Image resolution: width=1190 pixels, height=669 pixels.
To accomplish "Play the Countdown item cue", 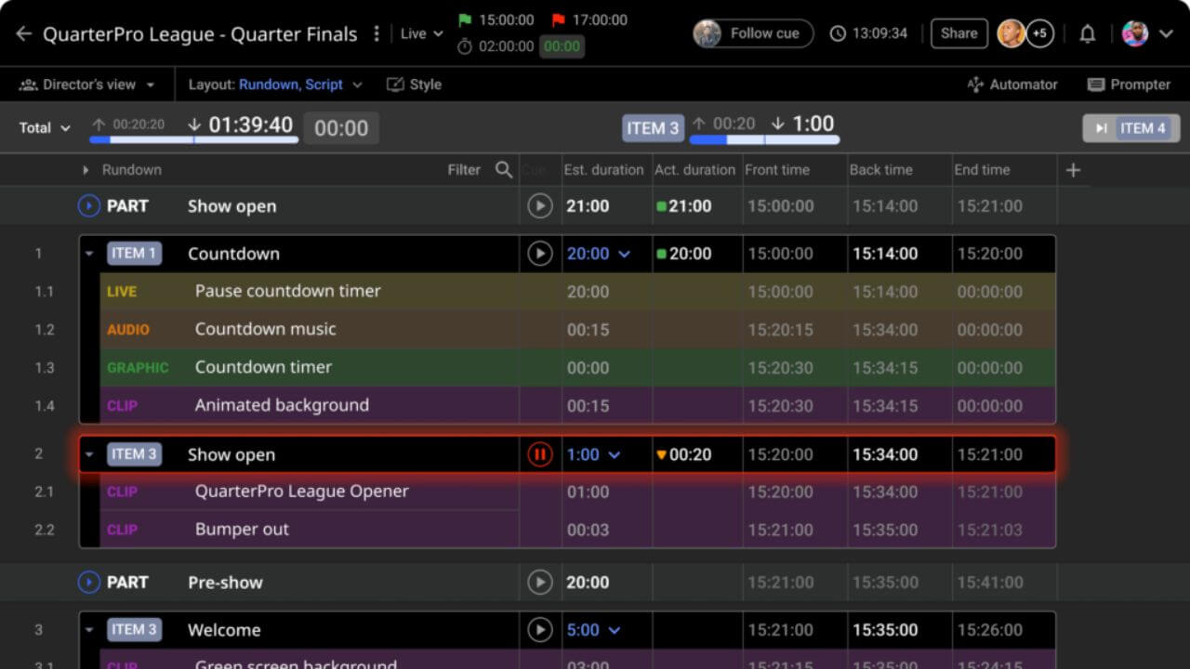I will coord(539,254).
